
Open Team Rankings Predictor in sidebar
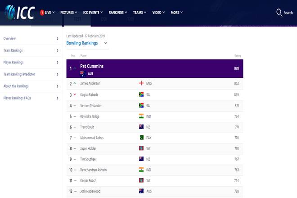pos(31,74)
